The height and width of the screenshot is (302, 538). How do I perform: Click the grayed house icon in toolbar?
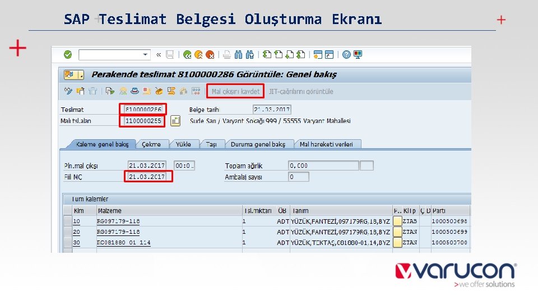click(x=184, y=91)
